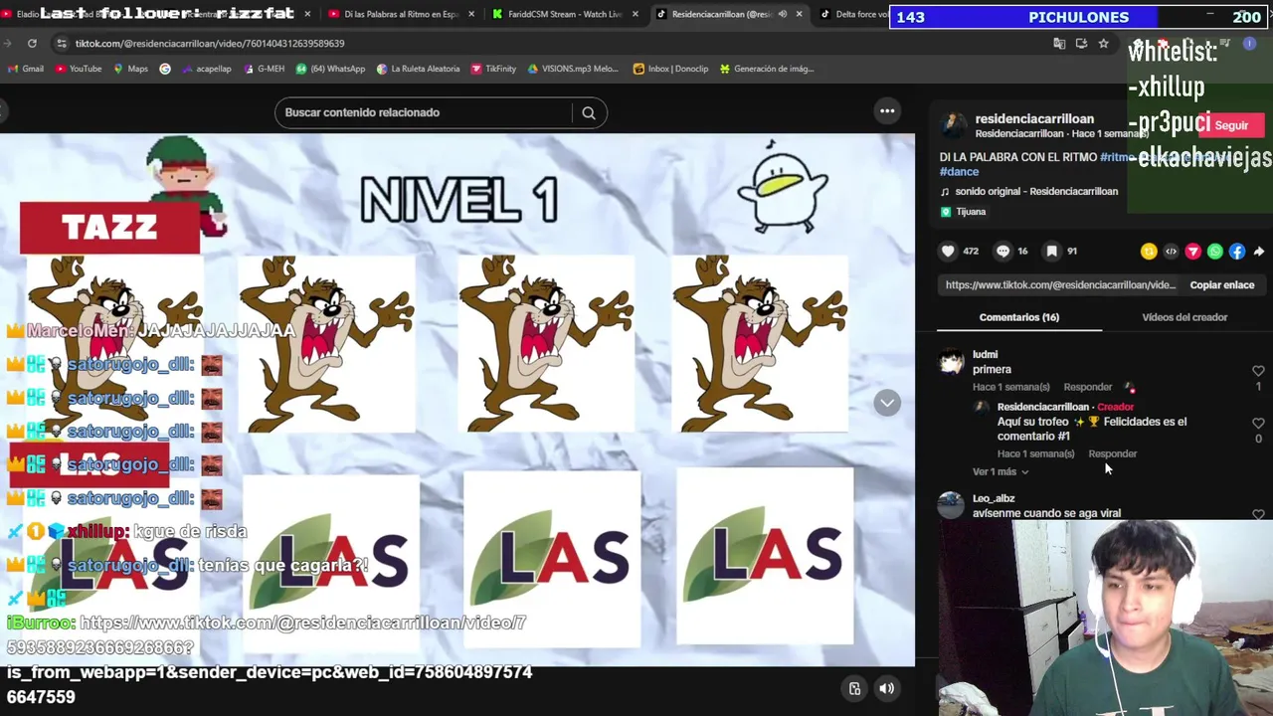
Task: Click the red Seguir button
Action: (x=1231, y=125)
